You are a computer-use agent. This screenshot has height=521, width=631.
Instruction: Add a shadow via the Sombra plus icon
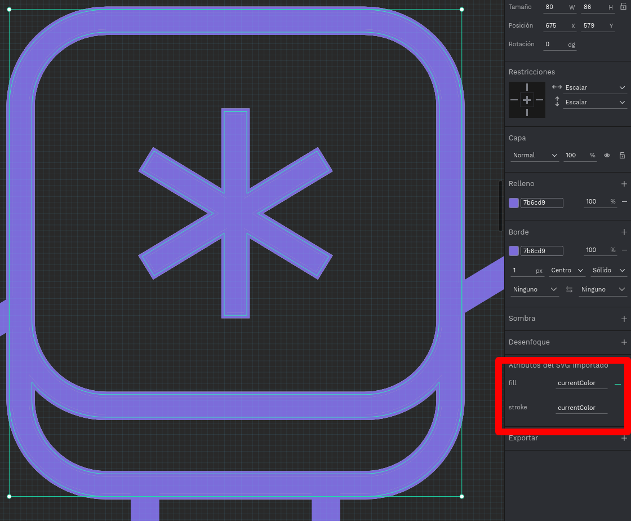624,319
